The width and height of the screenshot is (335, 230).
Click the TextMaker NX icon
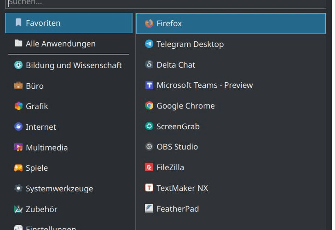tap(149, 188)
